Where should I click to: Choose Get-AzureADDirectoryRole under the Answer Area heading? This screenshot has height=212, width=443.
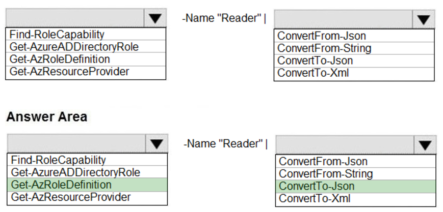point(75,172)
